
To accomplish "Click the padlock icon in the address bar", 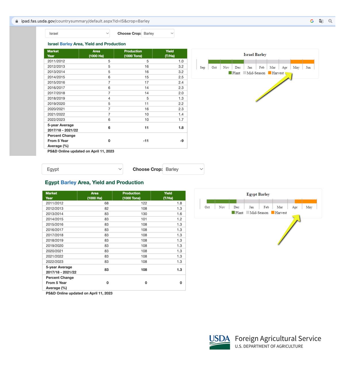I will coord(16,21).
